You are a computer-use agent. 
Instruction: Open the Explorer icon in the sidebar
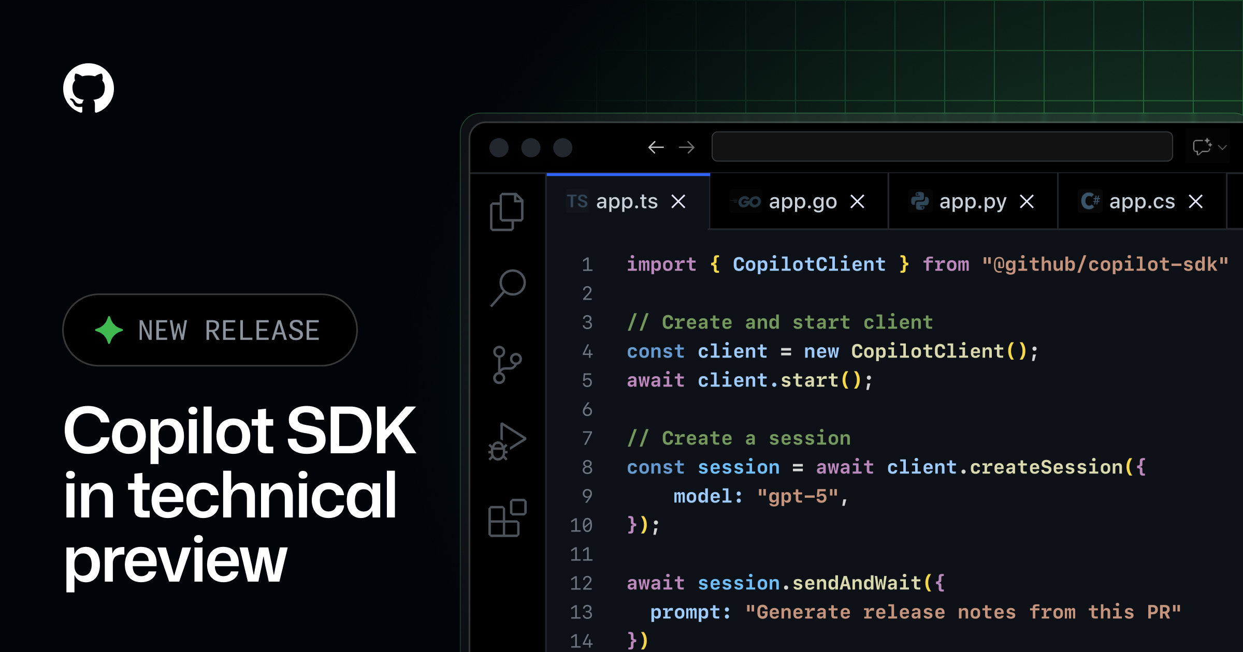click(x=507, y=212)
